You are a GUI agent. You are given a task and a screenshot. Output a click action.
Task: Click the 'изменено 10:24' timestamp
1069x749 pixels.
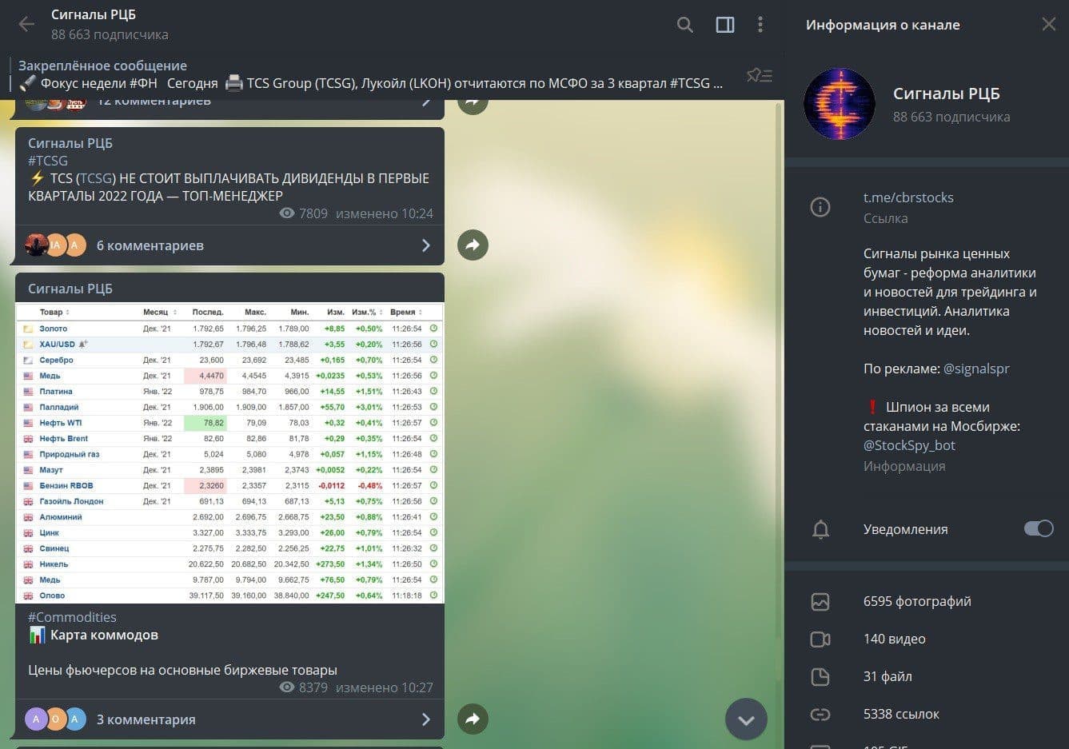[385, 213]
